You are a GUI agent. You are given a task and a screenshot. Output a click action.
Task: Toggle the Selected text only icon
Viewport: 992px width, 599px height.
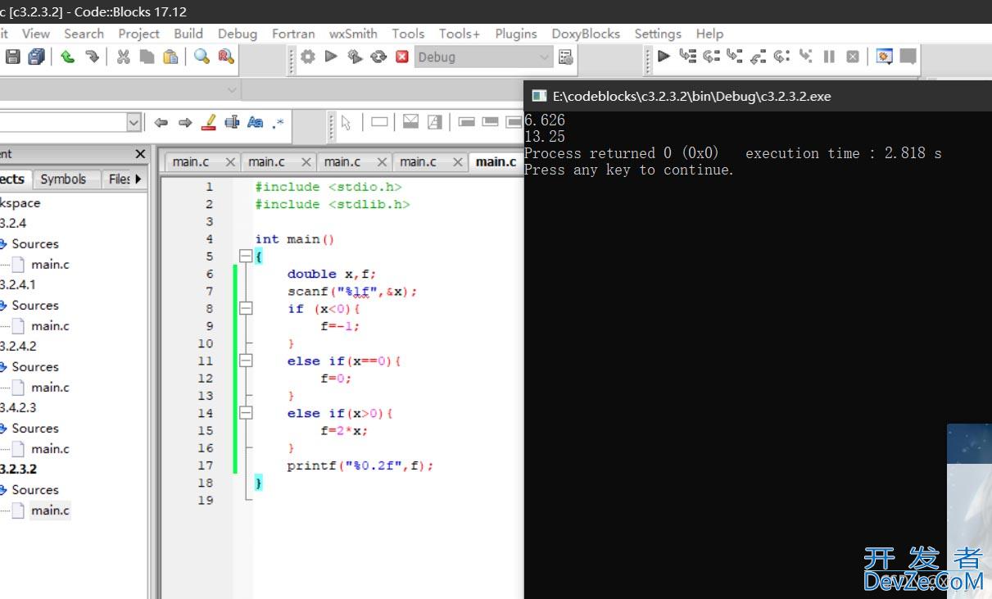(232, 122)
